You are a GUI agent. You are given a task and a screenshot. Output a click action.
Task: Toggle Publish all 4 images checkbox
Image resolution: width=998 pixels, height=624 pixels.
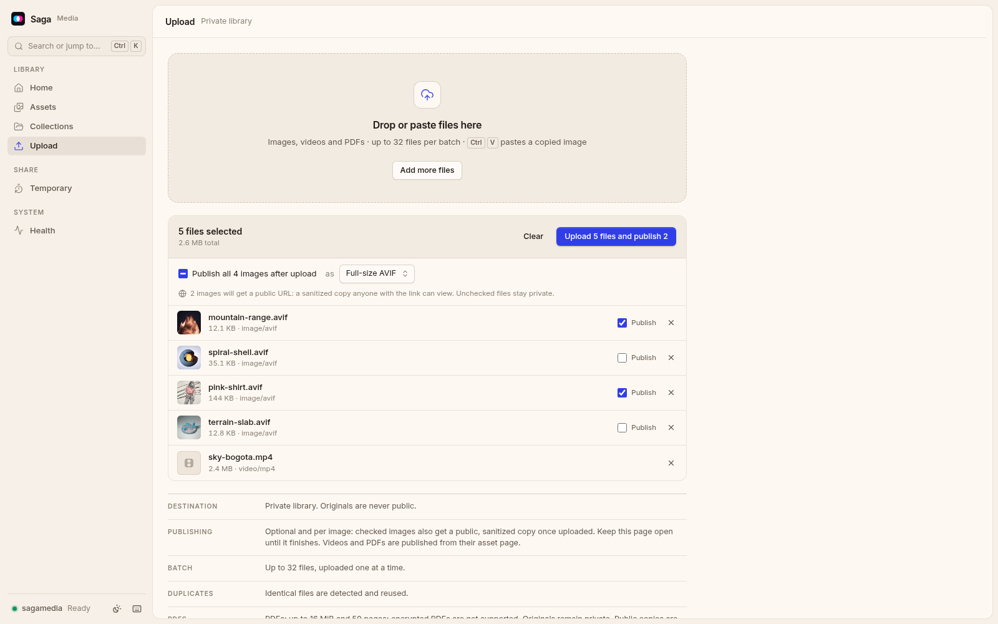pos(183,273)
